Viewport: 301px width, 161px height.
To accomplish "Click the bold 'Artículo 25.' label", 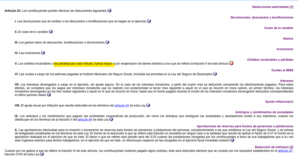I will 13,11.
